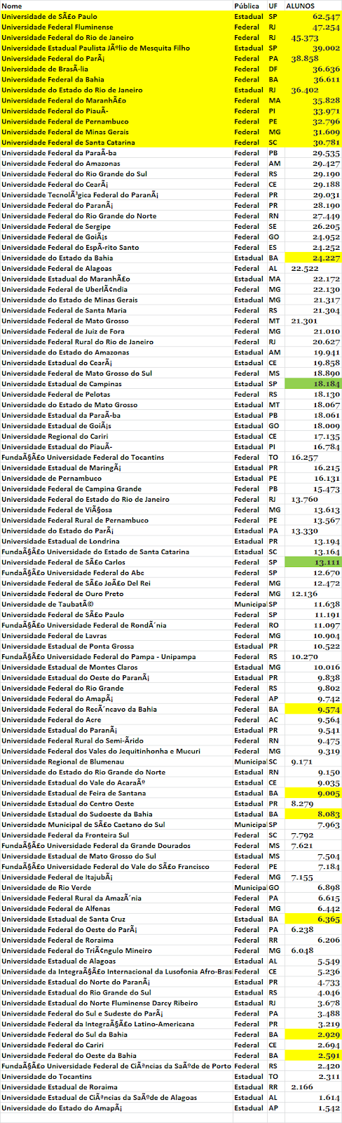This screenshot has height=1123, width=342.
Task: Click "Universidade Federal de Campina Grande"
Action: point(71,489)
